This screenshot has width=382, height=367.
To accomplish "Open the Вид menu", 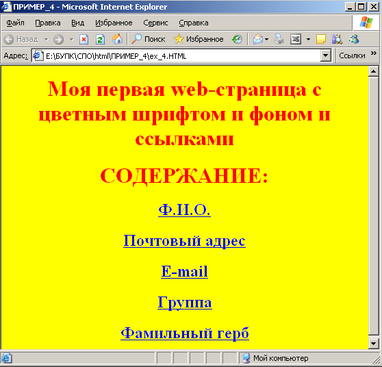I will [x=78, y=23].
